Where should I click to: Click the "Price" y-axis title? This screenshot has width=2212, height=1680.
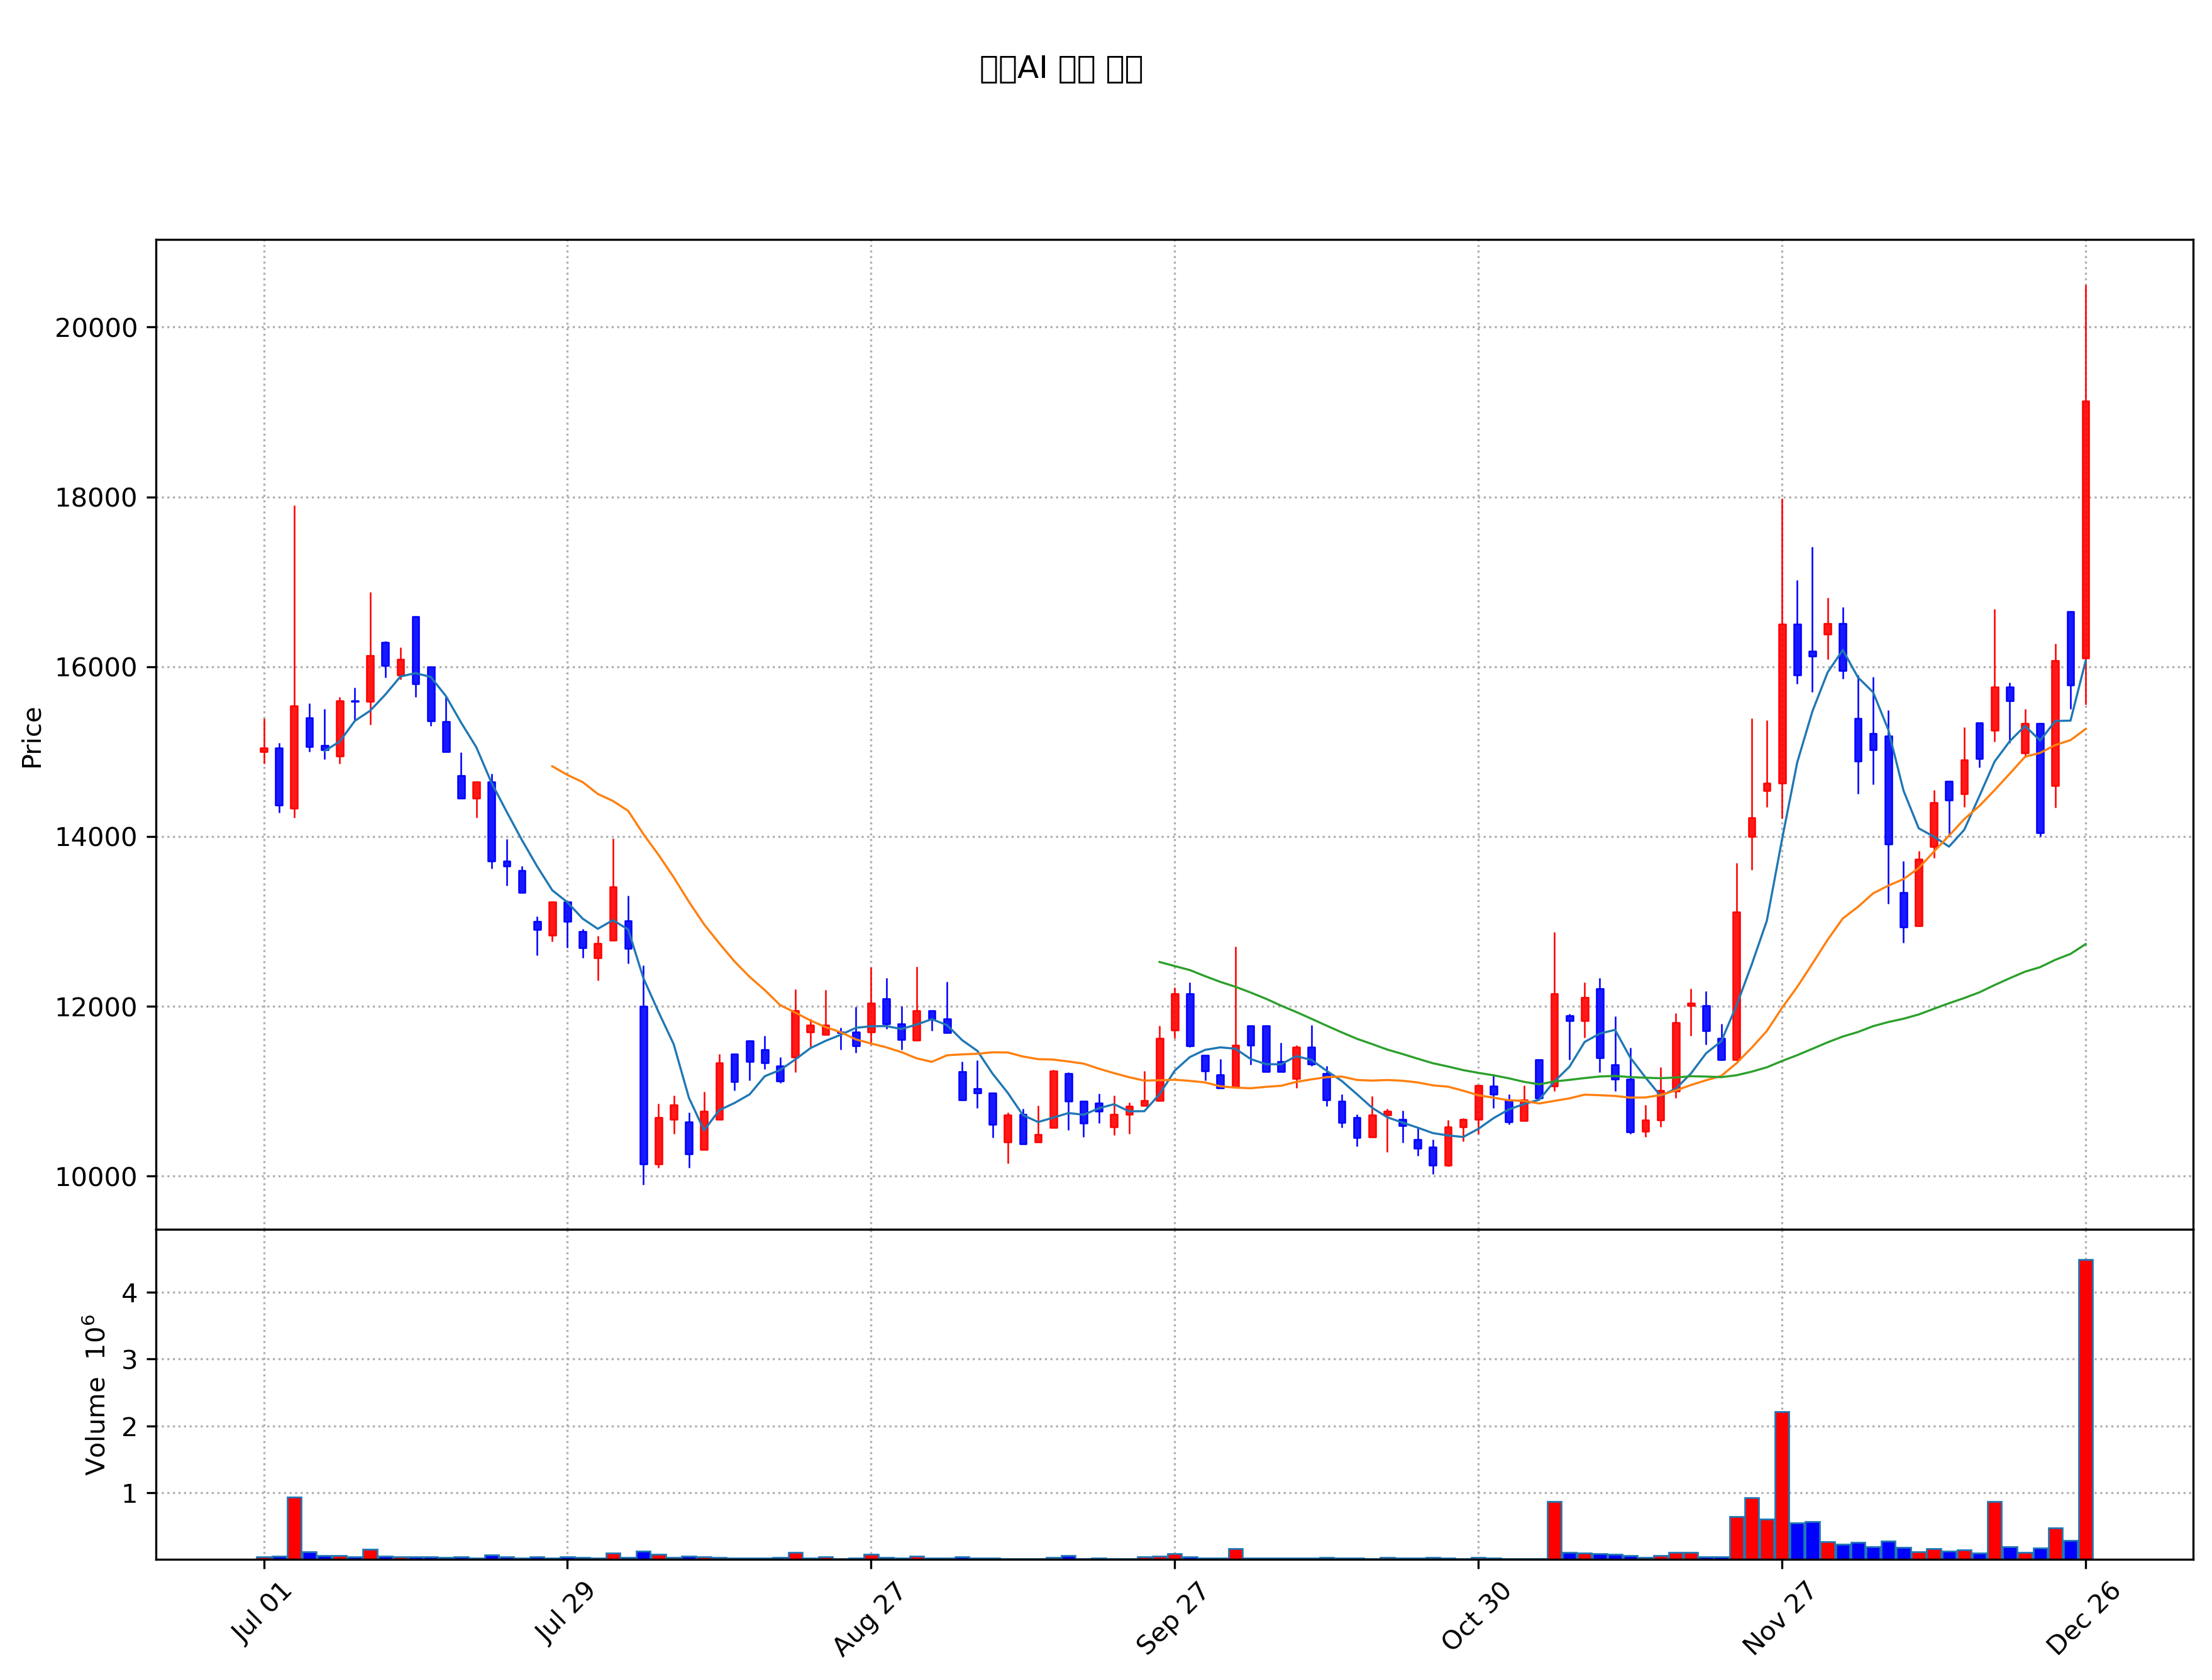click(32, 738)
